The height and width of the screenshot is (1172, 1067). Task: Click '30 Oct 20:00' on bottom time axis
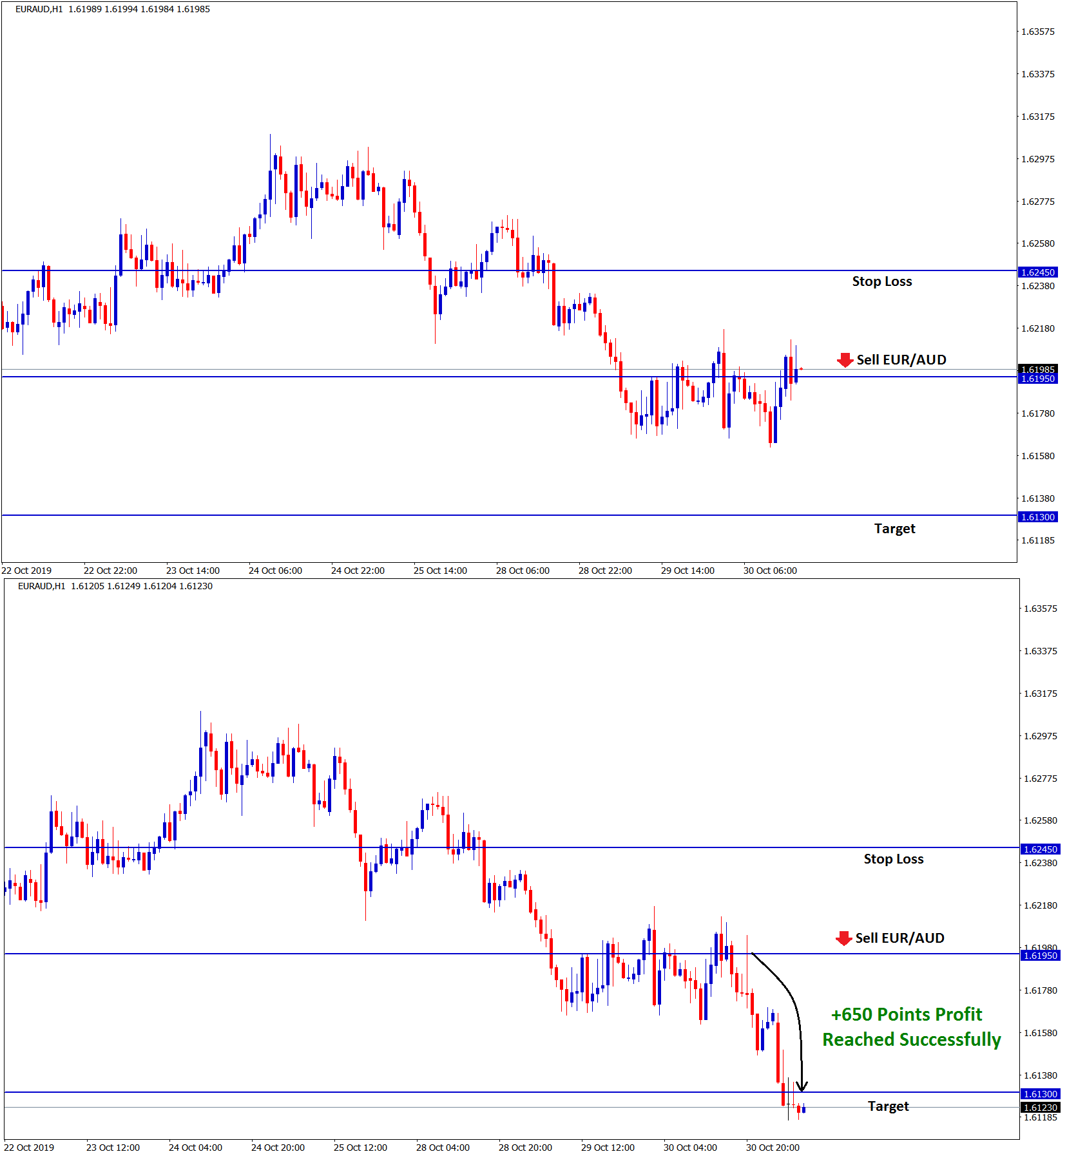point(773,1148)
